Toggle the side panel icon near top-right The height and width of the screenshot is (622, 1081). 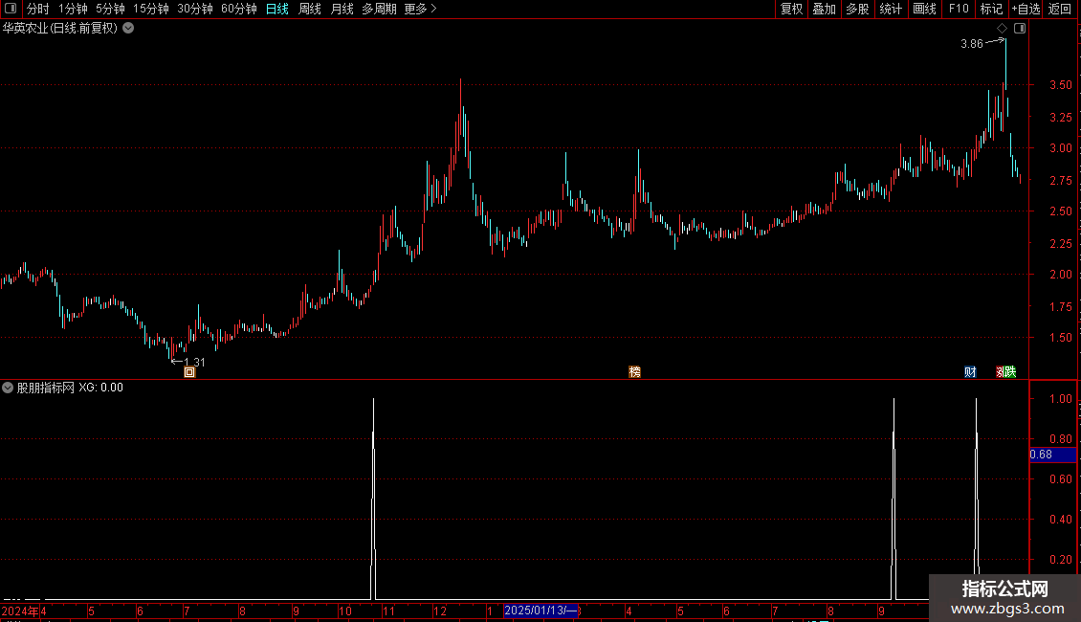pyautogui.click(x=1020, y=29)
